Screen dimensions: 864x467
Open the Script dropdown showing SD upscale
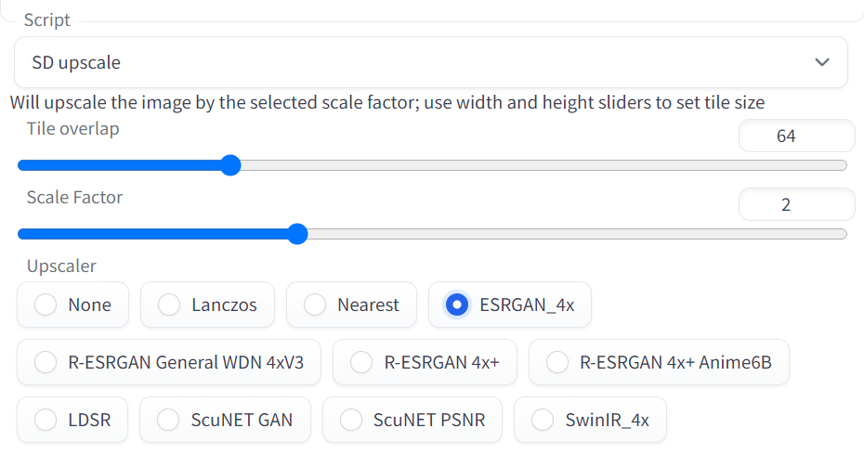tap(409, 63)
